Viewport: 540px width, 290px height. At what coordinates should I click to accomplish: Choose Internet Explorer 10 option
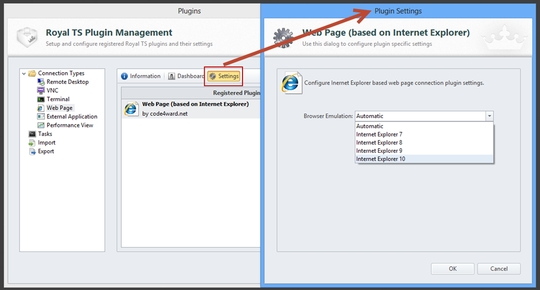tap(425, 159)
